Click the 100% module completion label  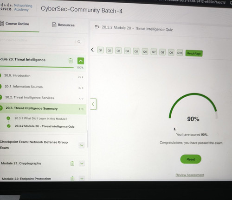[80, 68]
